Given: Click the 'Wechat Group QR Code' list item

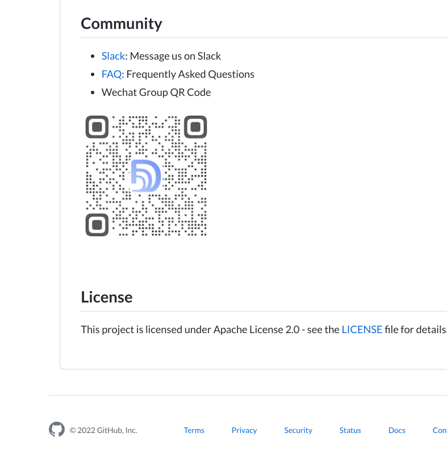Looking at the screenshot, I should pyautogui.click(x=156, y=93).
